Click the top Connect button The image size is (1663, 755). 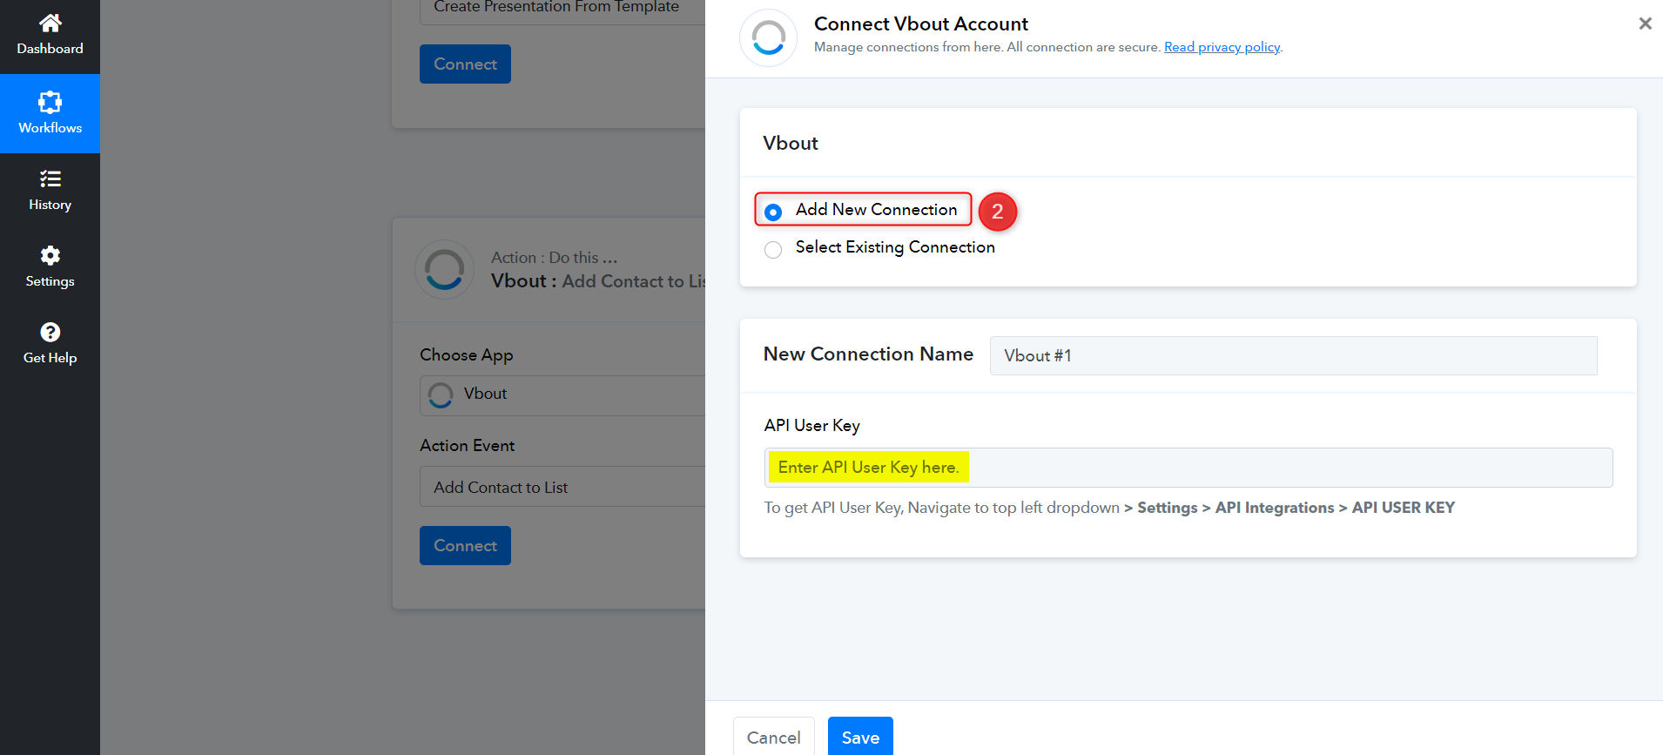(x=465, y=64)
